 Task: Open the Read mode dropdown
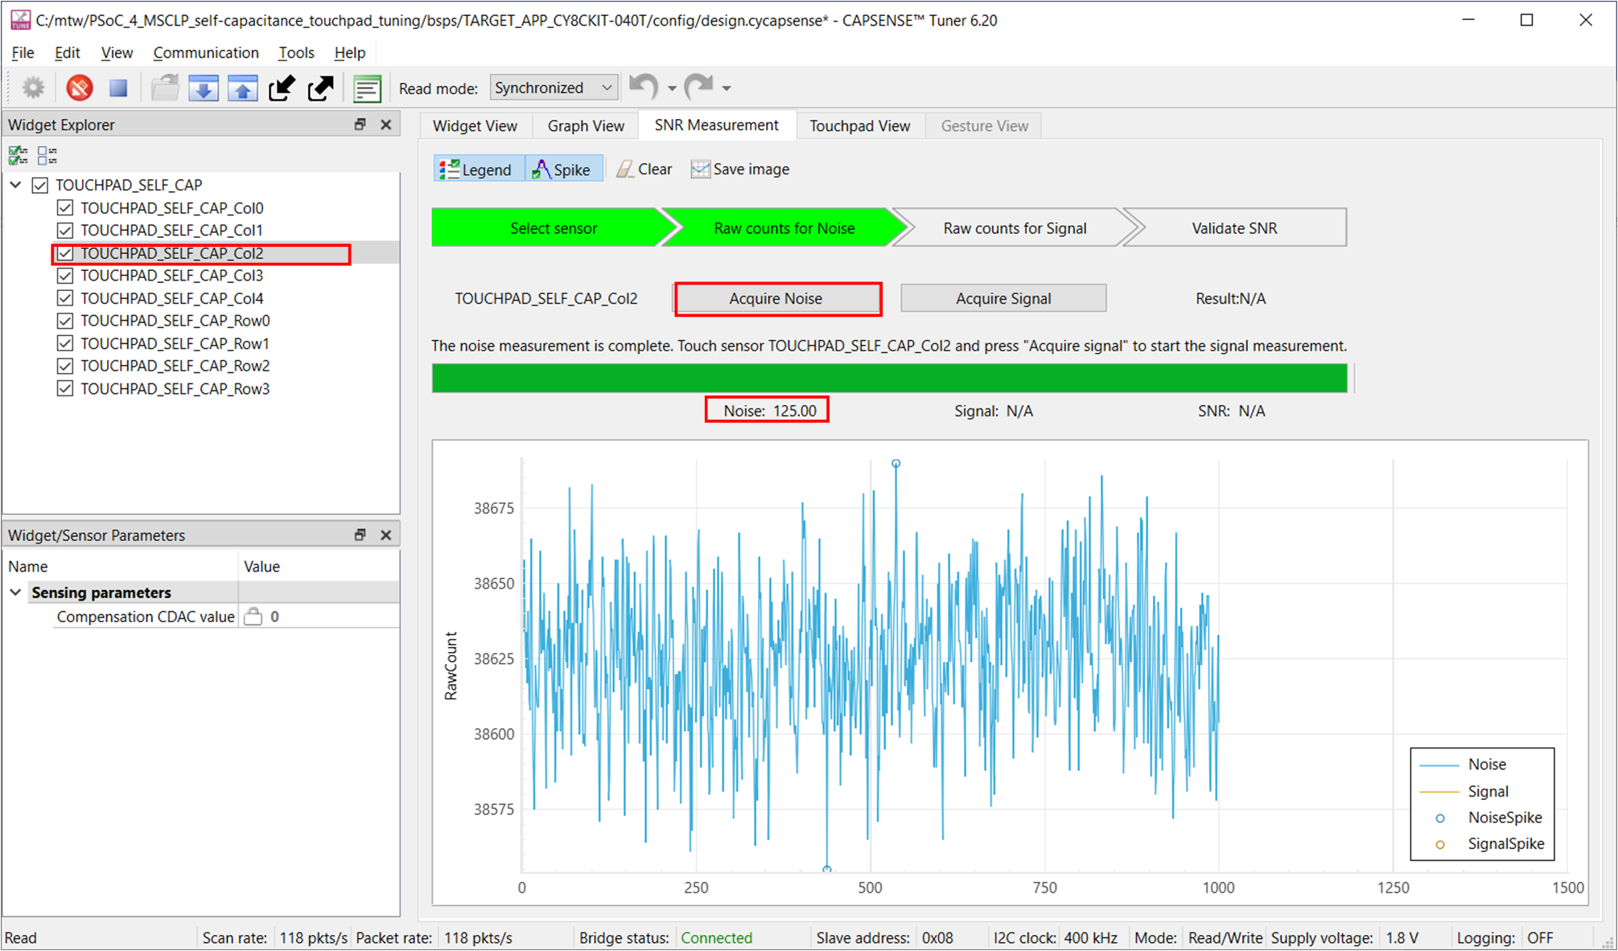click(x=554, y=88)
